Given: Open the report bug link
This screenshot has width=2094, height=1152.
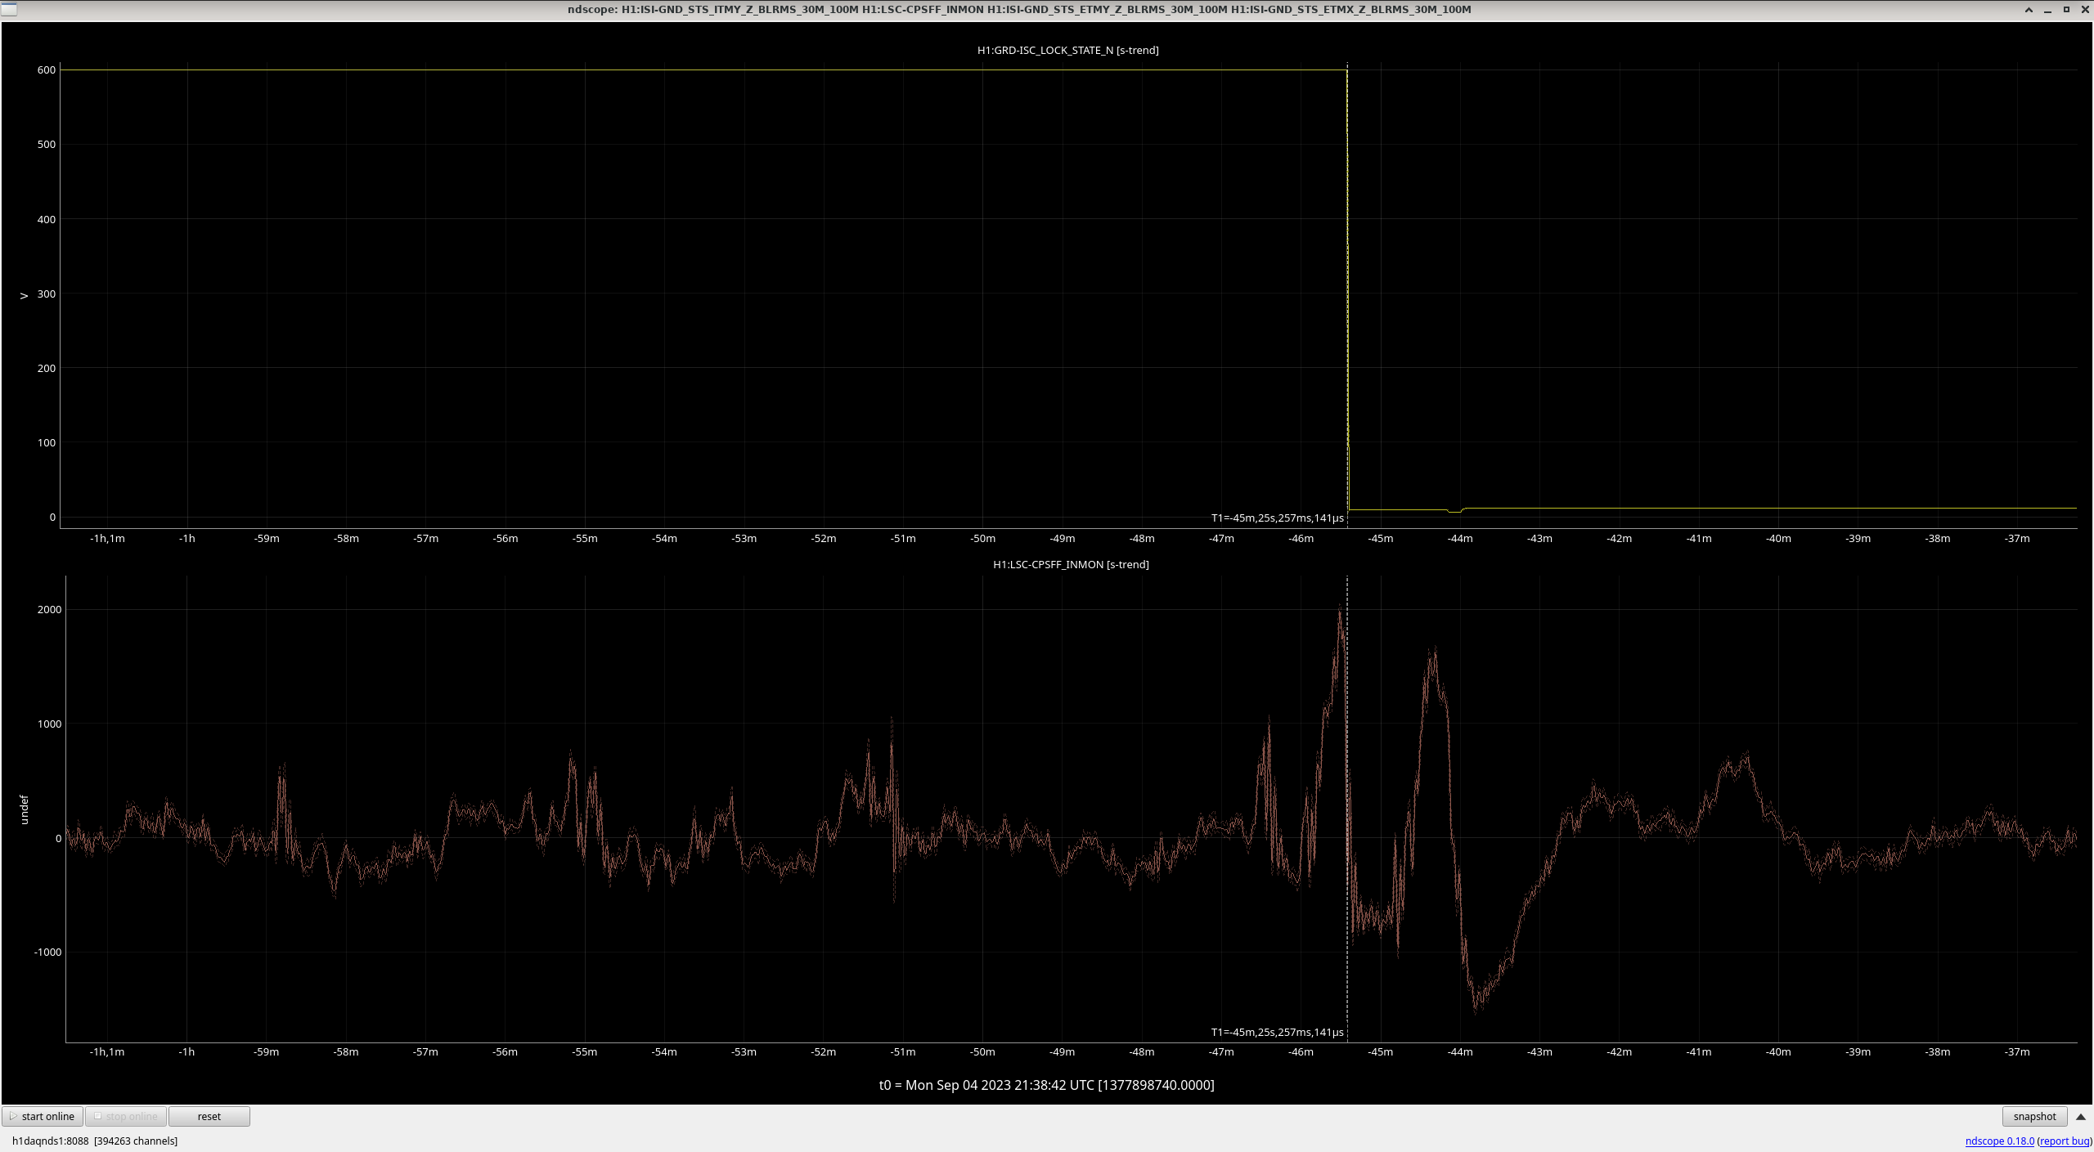Looking at the screenshot, I should pos(2065,1141).
